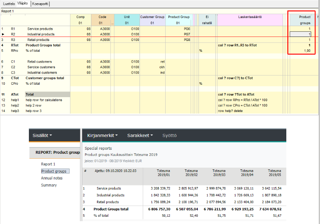Screen dimensions: 320x224
Task: Switch to the Luettelo tab
Action: [x=9, y=3]
